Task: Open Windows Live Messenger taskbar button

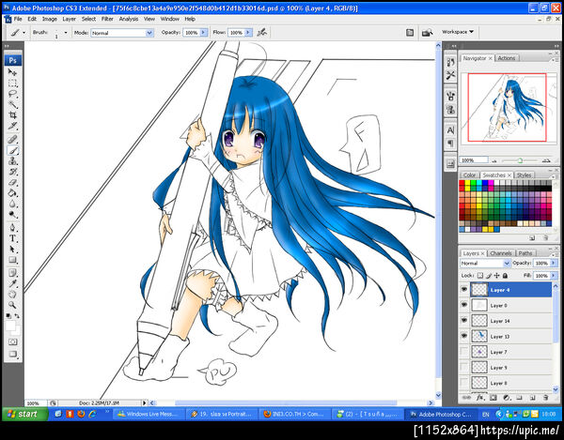Action: 149,414
